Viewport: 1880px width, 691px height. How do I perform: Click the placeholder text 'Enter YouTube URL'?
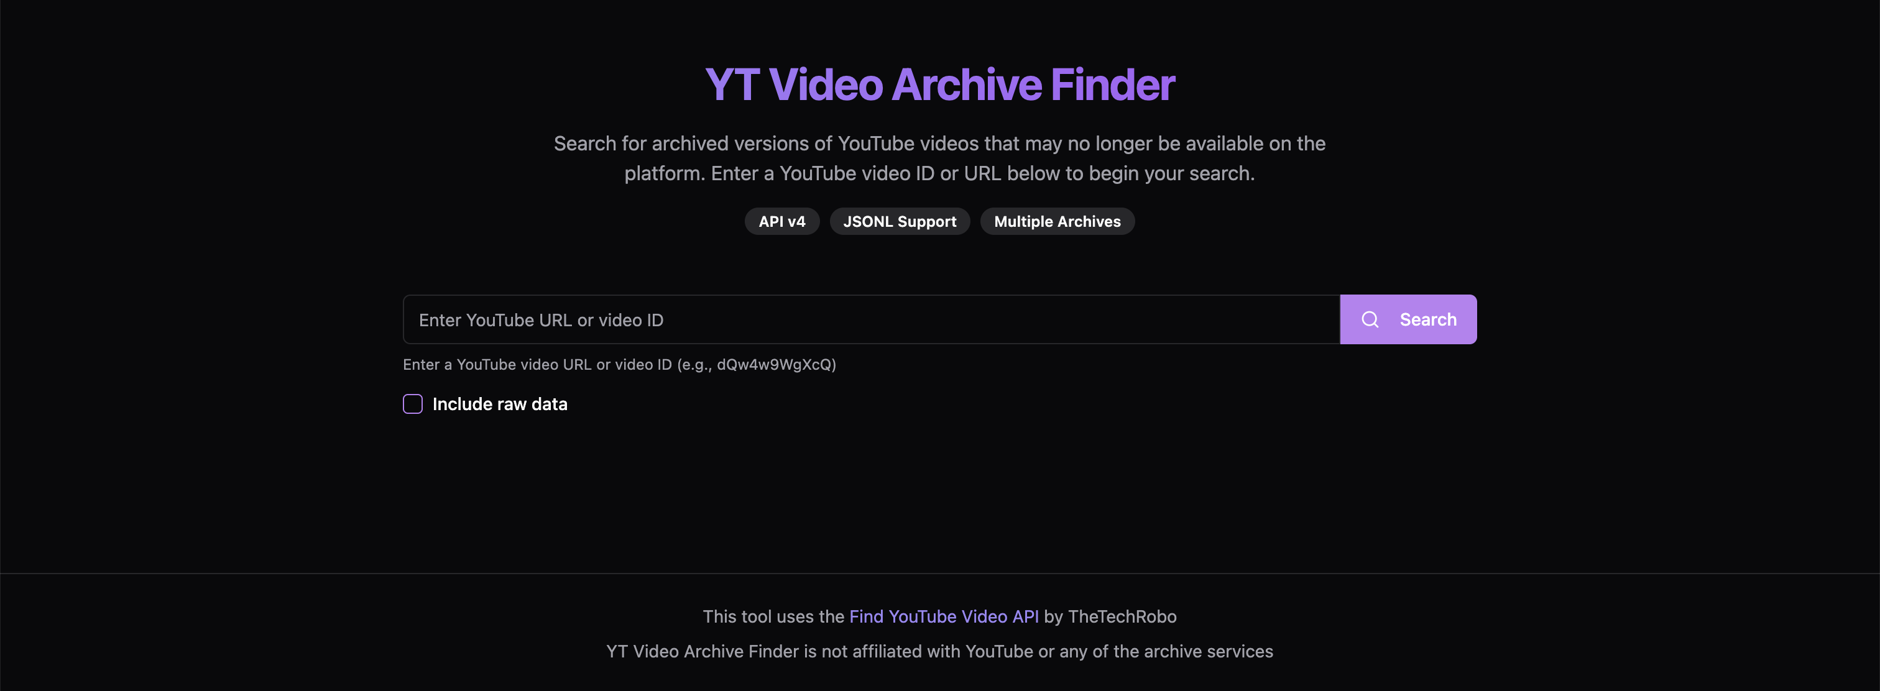(495, 320)
